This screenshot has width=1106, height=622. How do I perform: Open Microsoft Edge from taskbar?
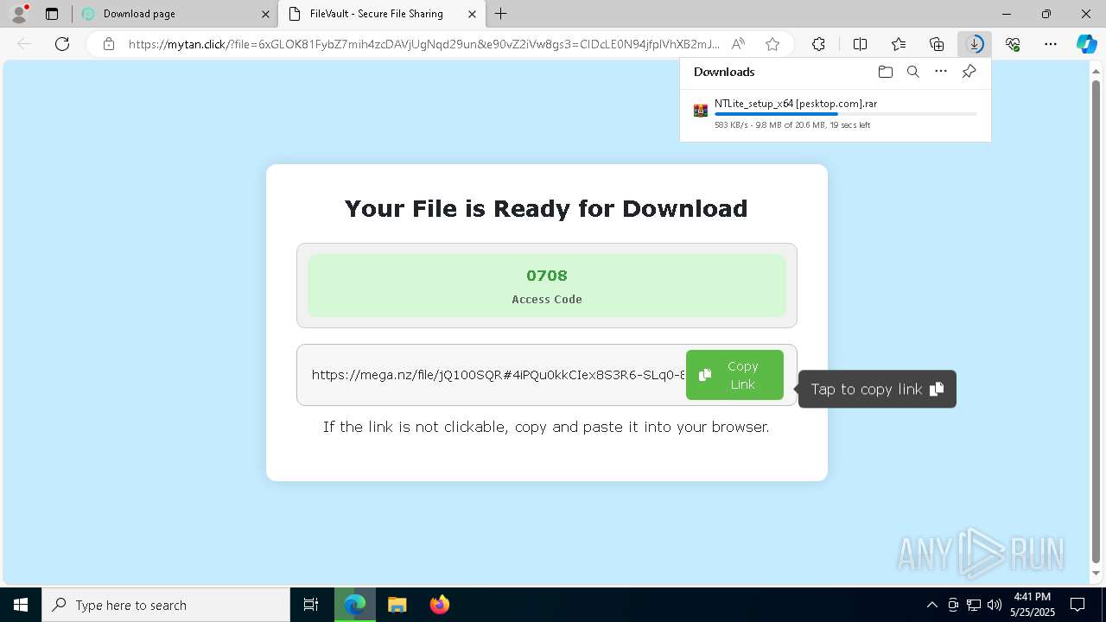[355, 605]
